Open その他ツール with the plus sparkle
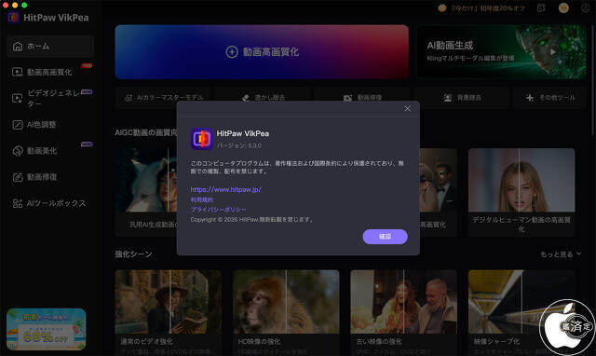596x356 pixels. 550,98
